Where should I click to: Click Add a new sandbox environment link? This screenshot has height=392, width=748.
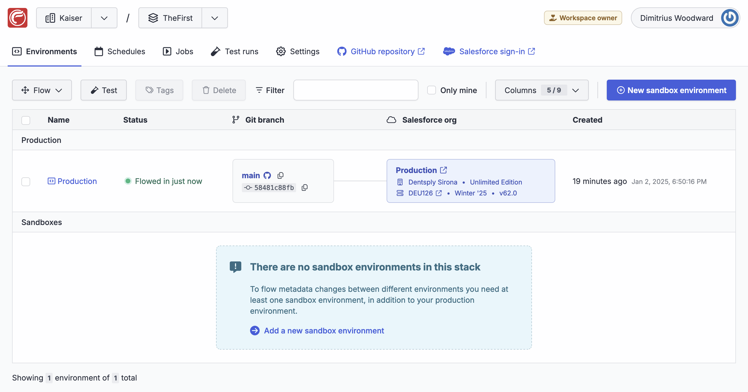pyautogui.click(x=324, y=330)
